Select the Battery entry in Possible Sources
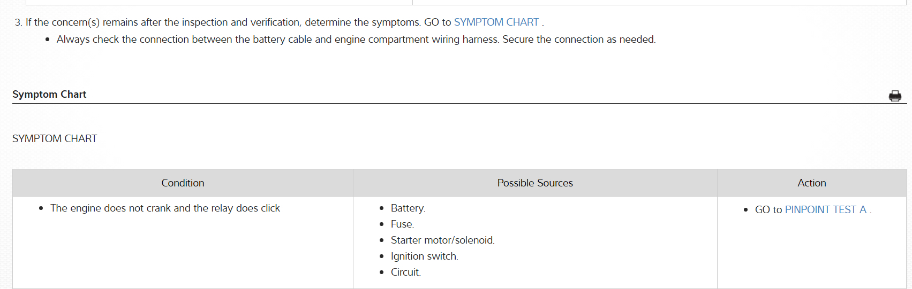 [x=408, y=208]
